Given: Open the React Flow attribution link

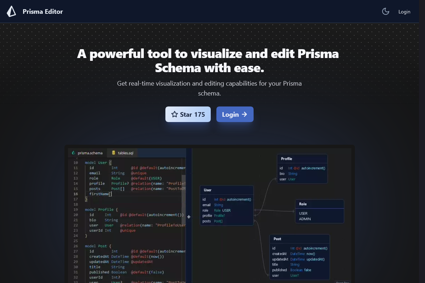Looking at the screenshot, I should coord(342,282).
